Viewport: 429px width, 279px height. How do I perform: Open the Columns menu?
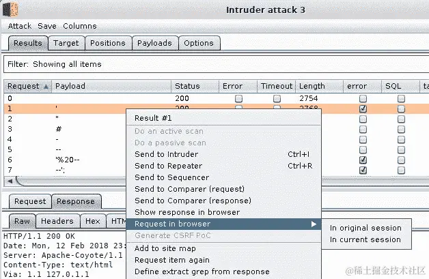(80, 26)
